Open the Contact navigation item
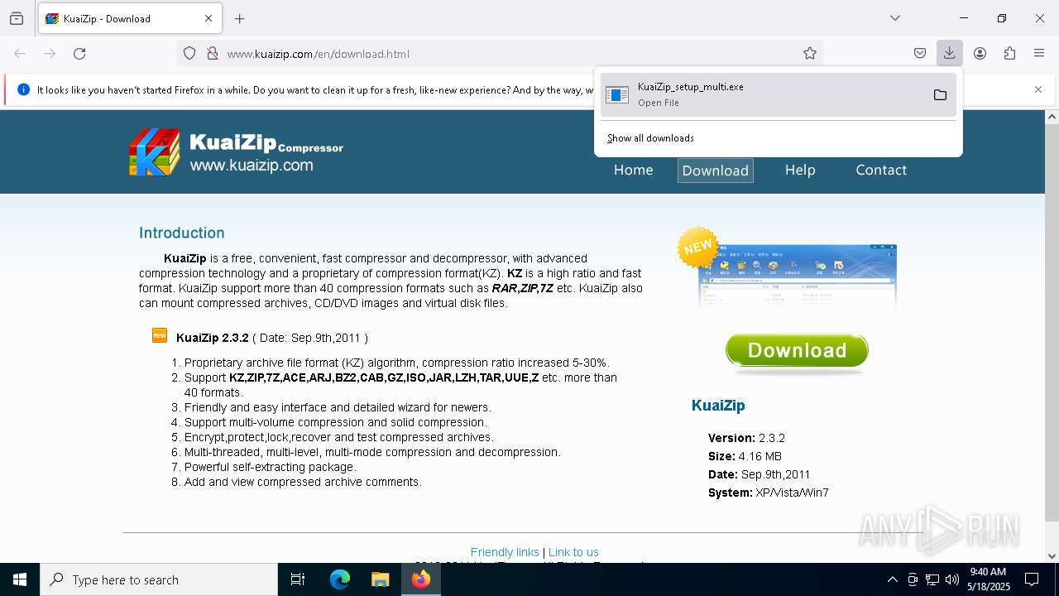 pyautogui.click(x=881, y=170)
